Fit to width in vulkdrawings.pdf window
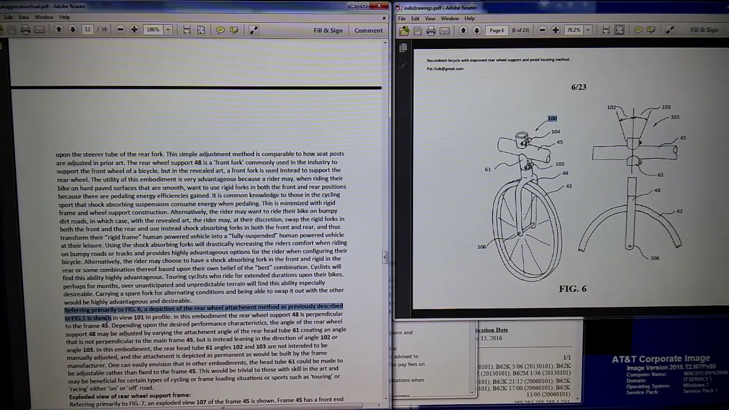729x410 pixels. coord(606,30)
